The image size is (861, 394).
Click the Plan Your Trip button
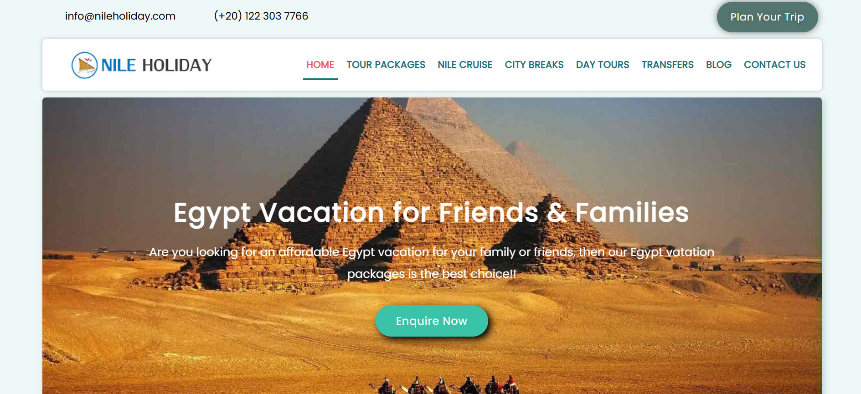pos(767,17)
